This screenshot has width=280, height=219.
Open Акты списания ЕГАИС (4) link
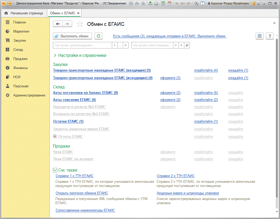pyautogui.click(x=74, y=100)
